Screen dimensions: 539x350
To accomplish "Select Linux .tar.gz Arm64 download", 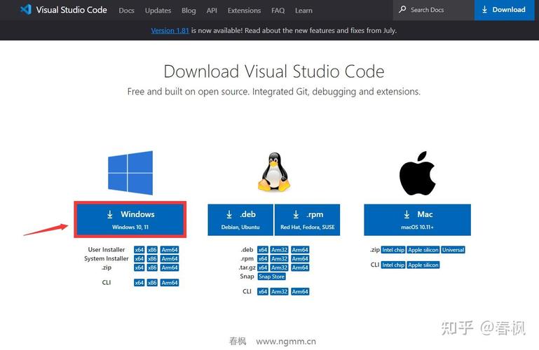I will pyautogui.click(x=300, y=267).
